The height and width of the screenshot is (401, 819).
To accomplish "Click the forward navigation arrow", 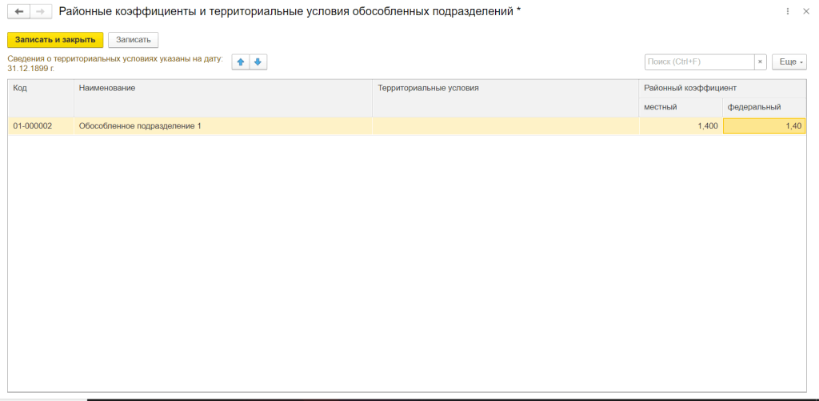I will 40,12.
